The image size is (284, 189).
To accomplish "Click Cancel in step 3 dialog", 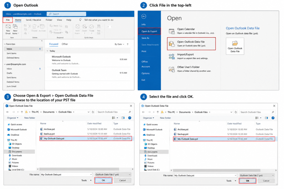I will tap(122, 180).
